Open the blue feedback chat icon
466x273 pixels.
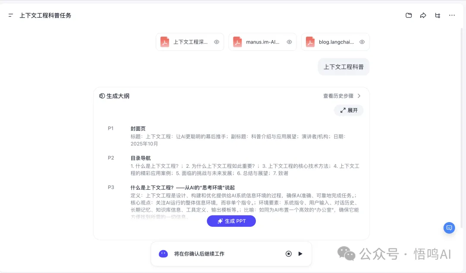(449, 228)
